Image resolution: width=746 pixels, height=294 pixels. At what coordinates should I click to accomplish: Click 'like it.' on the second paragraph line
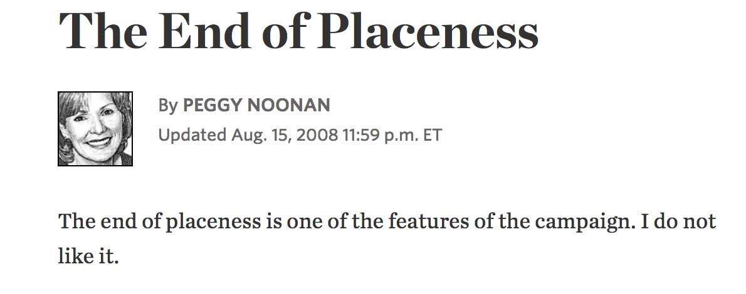(88, 256)
